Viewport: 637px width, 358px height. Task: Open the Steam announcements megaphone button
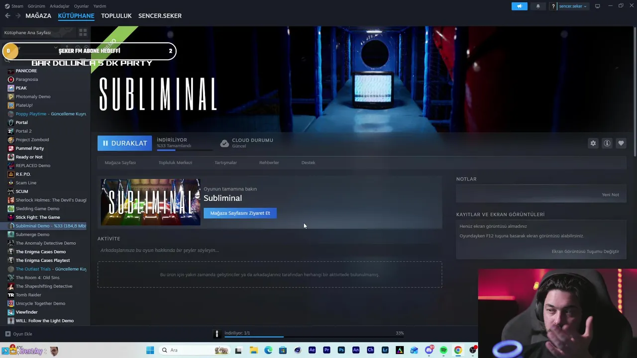pyautogui.click(x=519, y=6)
